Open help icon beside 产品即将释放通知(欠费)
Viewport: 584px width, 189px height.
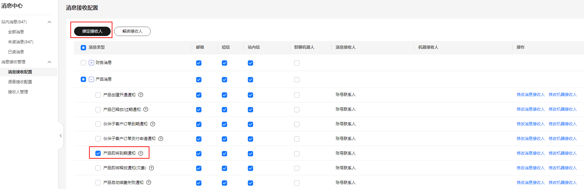pyautogui.click(x=151, y=168)
